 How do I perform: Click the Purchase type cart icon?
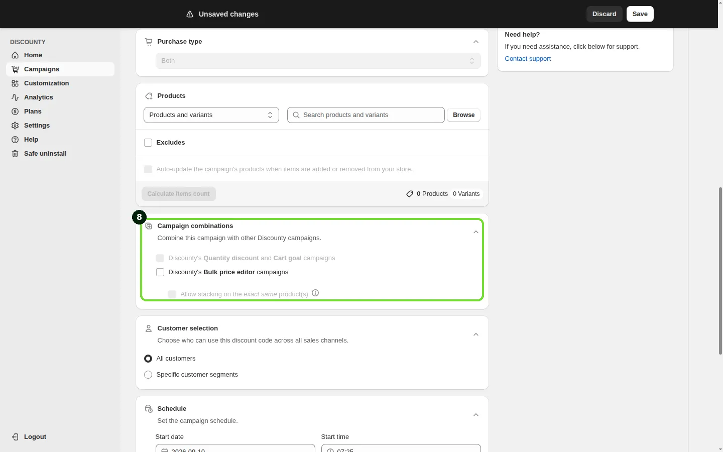pos(149,42)
